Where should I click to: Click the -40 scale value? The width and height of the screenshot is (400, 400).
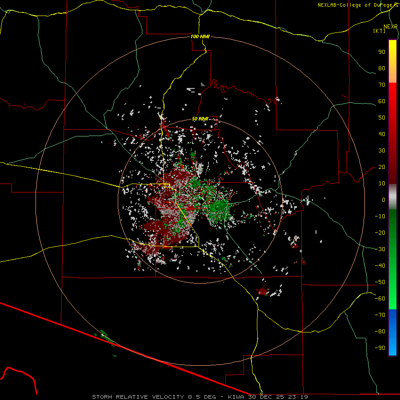(380, 266)
